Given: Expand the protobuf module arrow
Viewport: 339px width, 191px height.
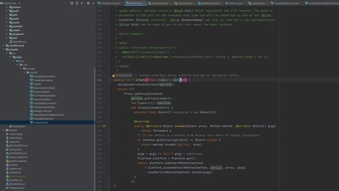Looking at the screenshot, I should click(7, 27).
